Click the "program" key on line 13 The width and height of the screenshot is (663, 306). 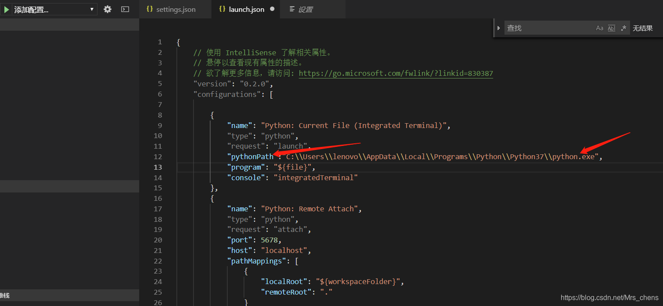(x=246, y=167)
